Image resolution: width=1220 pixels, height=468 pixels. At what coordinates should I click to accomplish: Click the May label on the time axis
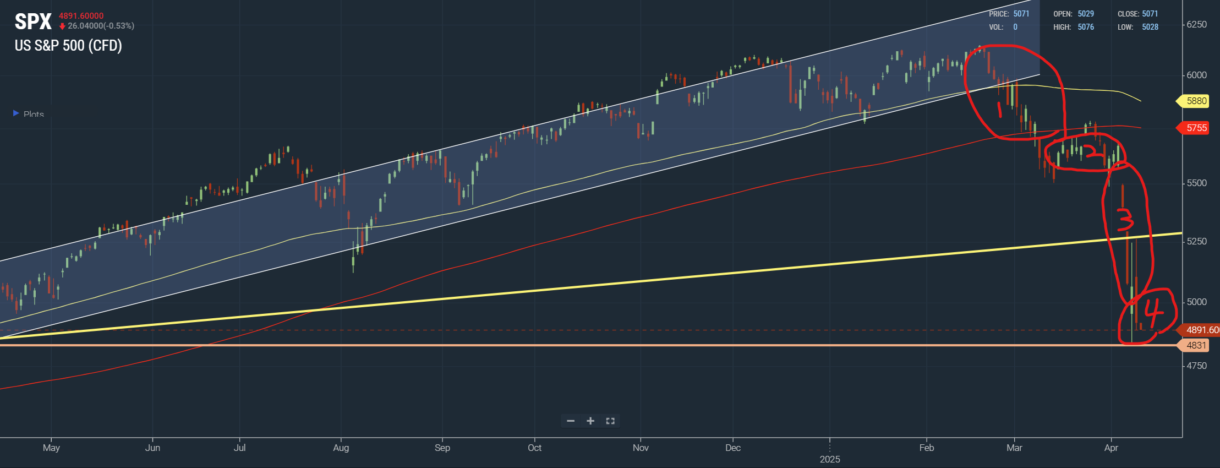[x=51, y=448]
